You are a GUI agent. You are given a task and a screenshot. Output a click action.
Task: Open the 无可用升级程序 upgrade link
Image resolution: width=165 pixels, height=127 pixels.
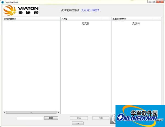point(91,10)
